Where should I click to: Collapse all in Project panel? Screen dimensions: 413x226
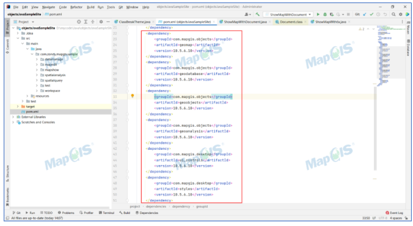pyautogui.click(x=93, y=22)
